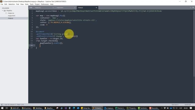The height and width of the screenshot is (110, 195).
Task: Open mapa.css from the sidebar
Action: pos(11,13)
